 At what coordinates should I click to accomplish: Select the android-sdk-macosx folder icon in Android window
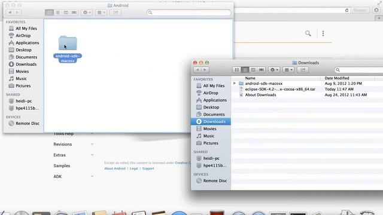(x=68, y=43)
